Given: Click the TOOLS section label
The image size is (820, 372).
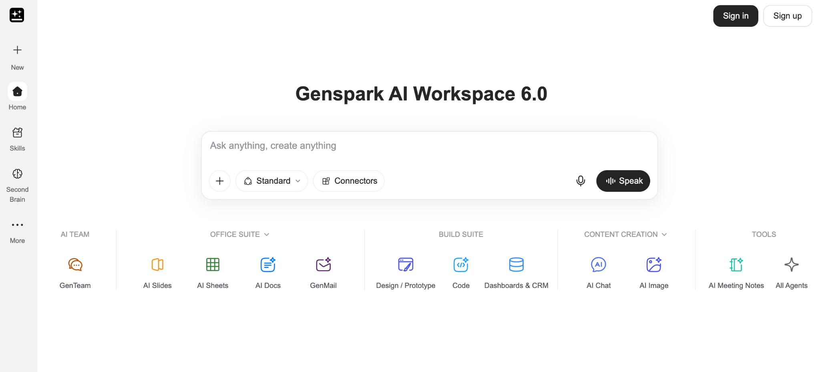Looking at the screenshot, I should pyautogui.click(x=764, y=235).
